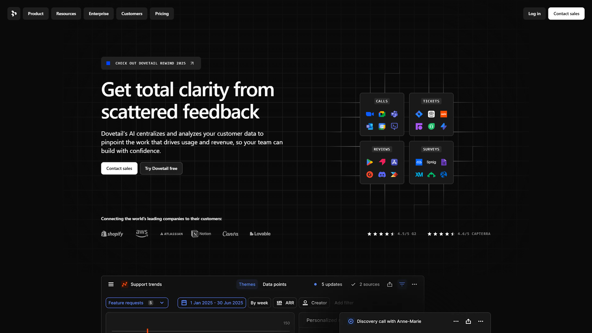This screenshot has height=333, width=592.
Task: Click the multicolor triangle icon under Reviews
Action: click(394, 175)
